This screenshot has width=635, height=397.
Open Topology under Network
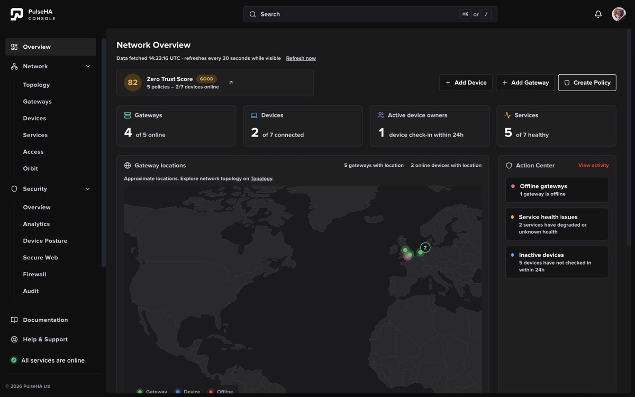click(37, 85)
